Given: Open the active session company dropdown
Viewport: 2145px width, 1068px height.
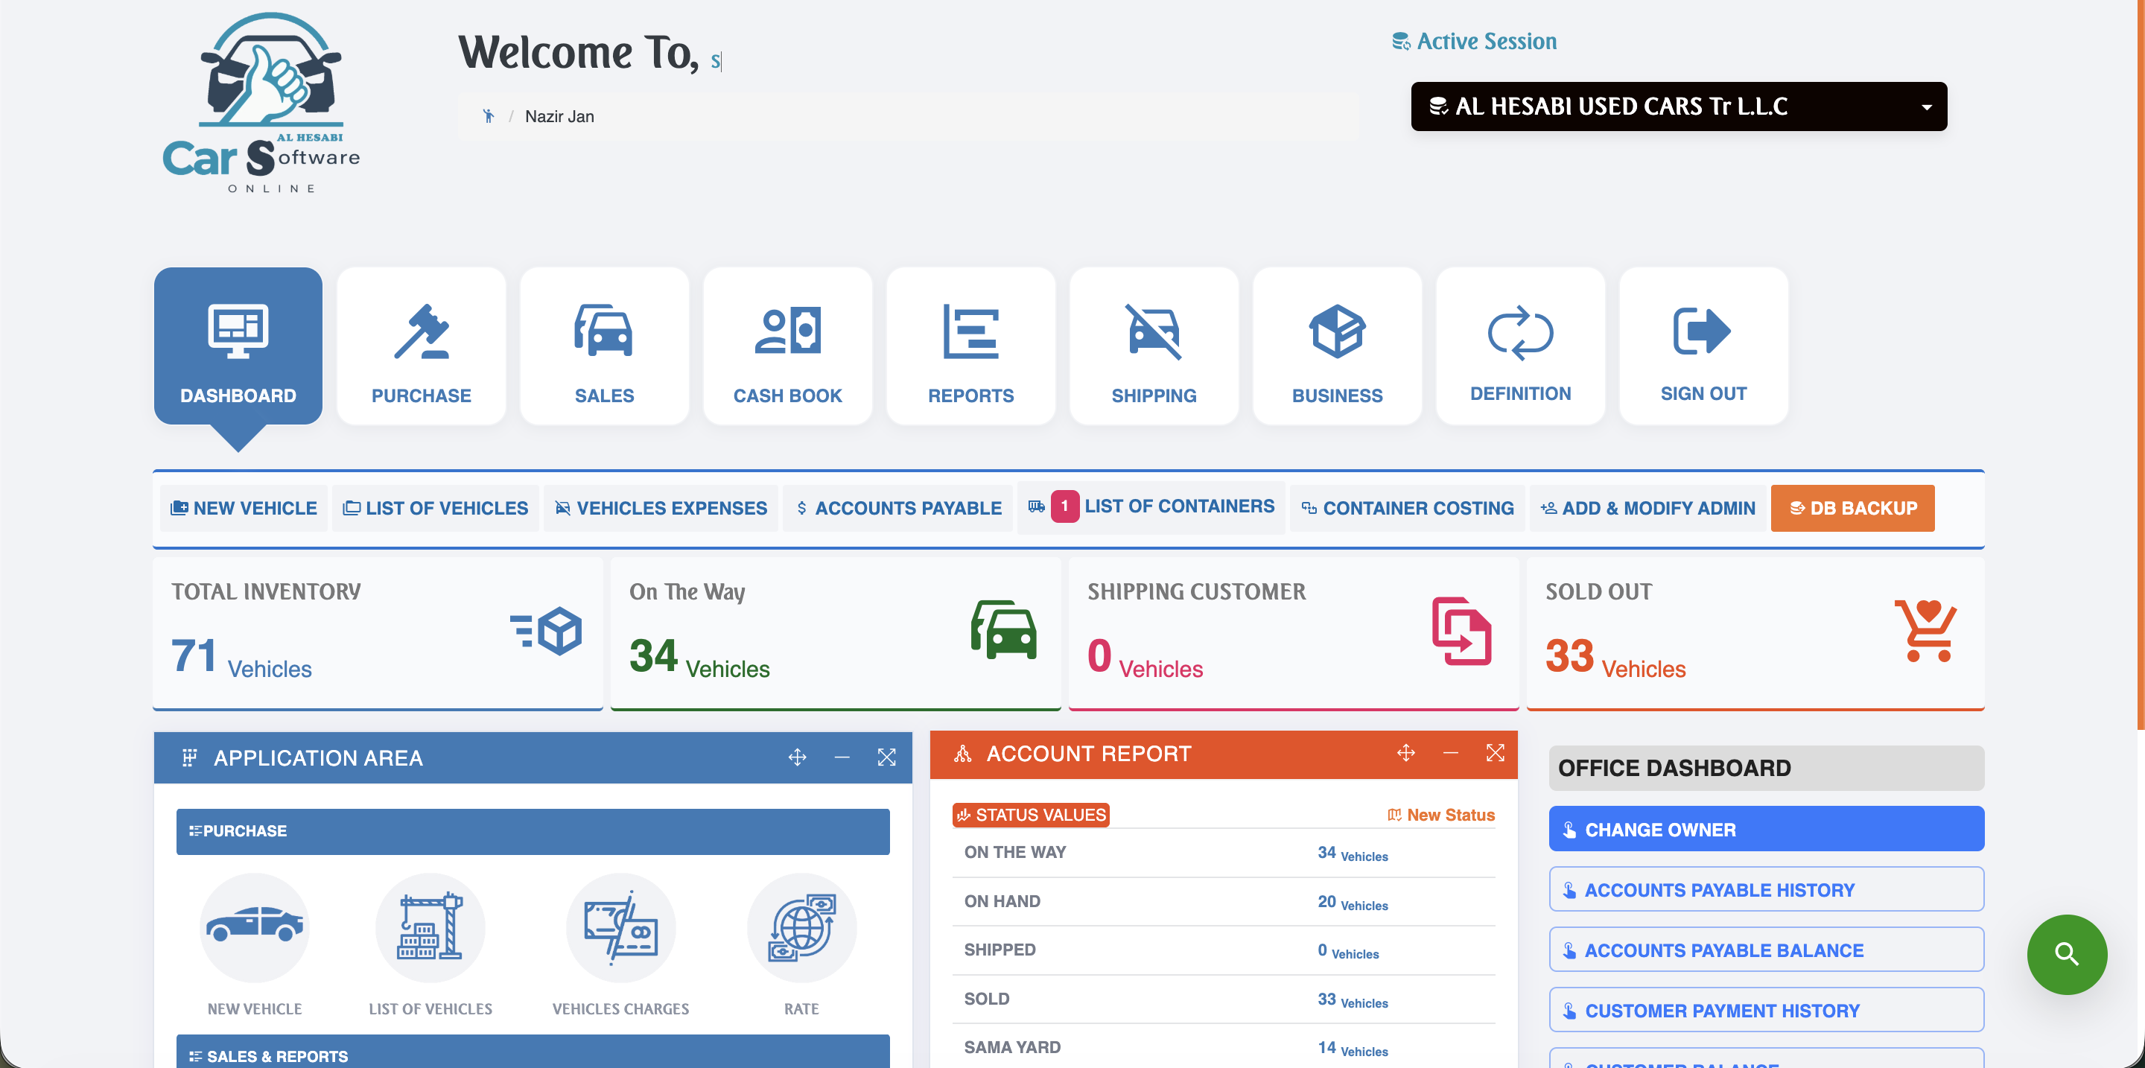Looking at the screenshot, I should 1679,107.
